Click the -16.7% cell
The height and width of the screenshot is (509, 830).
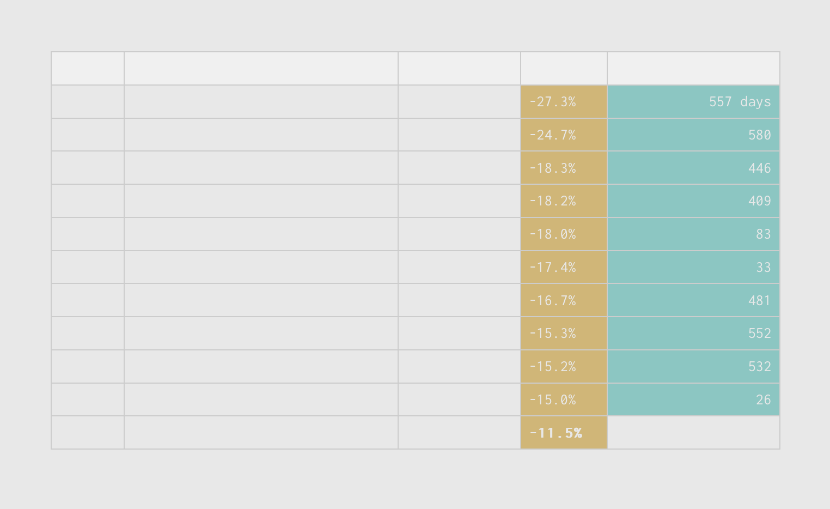[564, 300]
